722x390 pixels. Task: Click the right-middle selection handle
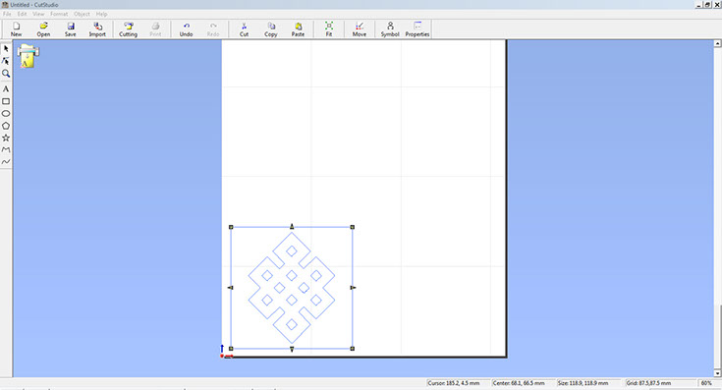pos(353,288)
